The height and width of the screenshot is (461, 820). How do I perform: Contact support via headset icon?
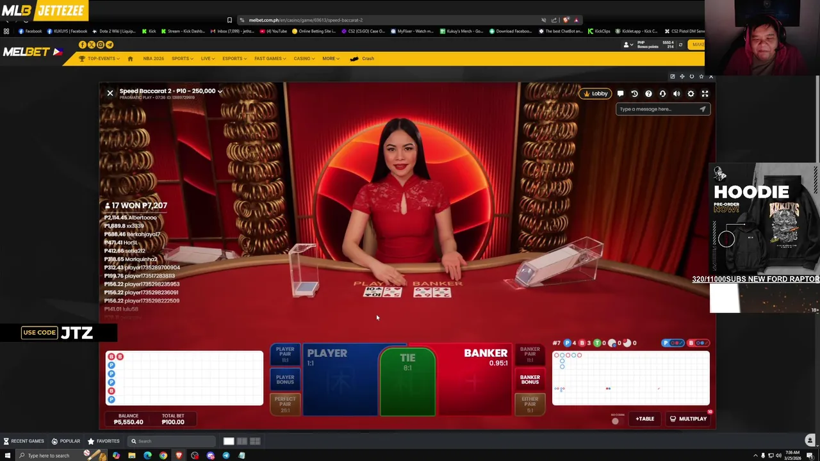point(662,93)
